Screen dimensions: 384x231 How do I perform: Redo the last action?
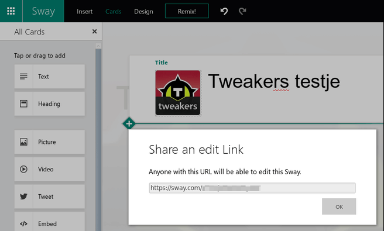pos(242,11)
